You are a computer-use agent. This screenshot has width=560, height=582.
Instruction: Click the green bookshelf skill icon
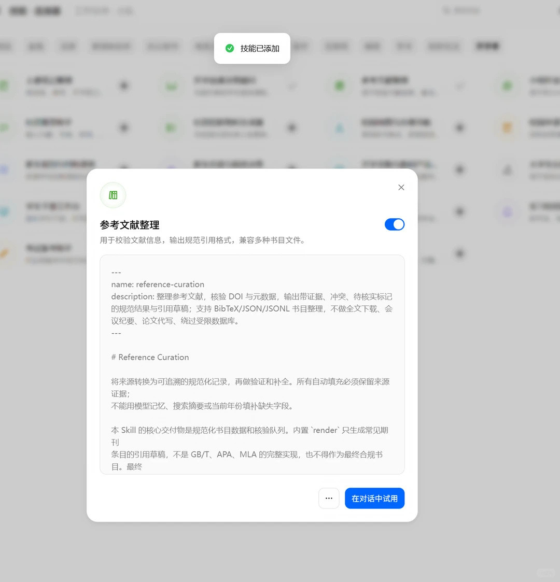point(113,195)
